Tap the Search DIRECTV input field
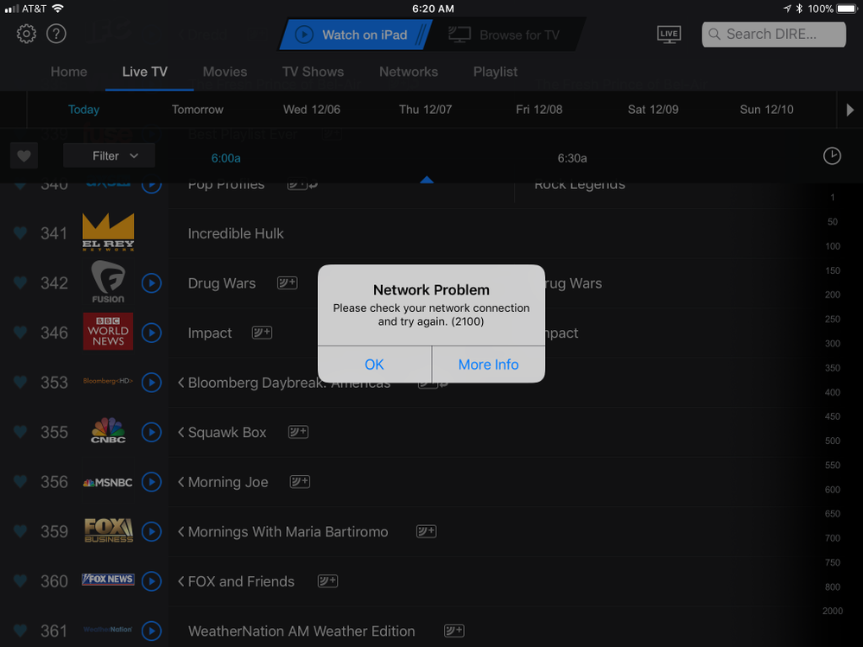 (773, 35)
